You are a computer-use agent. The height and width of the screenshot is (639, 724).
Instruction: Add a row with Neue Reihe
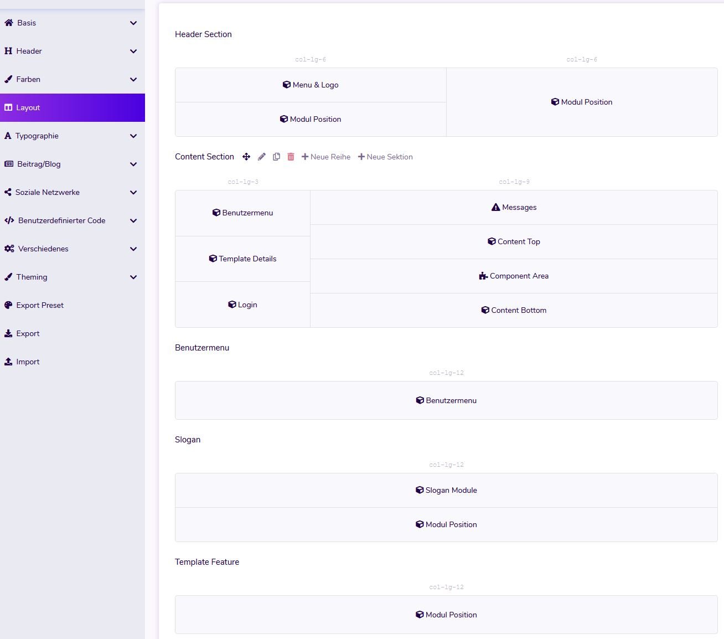click(326, 157)
